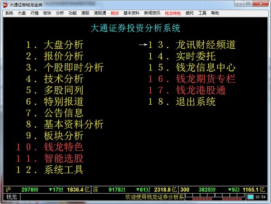Open the red 钱龙特色 menu
The width and height of the screenshot is (271, 204).
tap(173, 13)
